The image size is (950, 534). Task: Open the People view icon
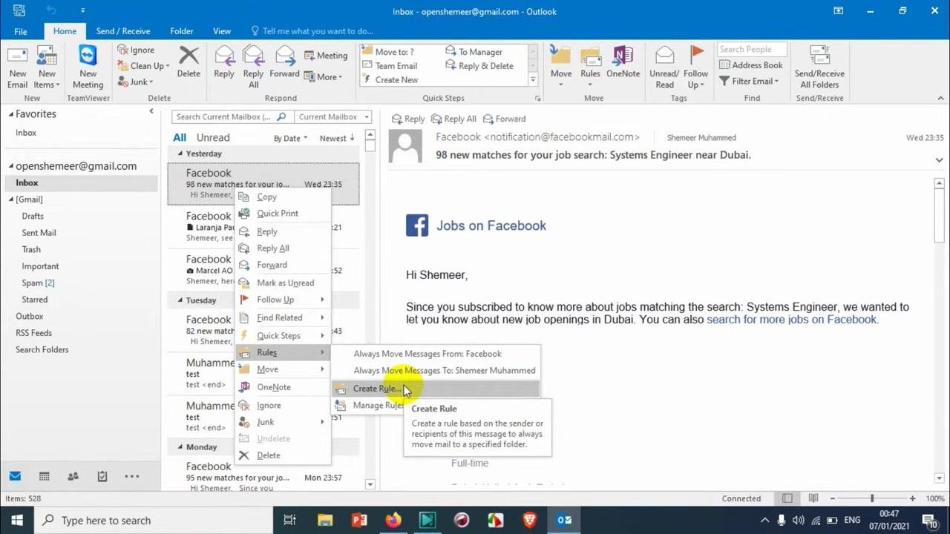[73, 476]
